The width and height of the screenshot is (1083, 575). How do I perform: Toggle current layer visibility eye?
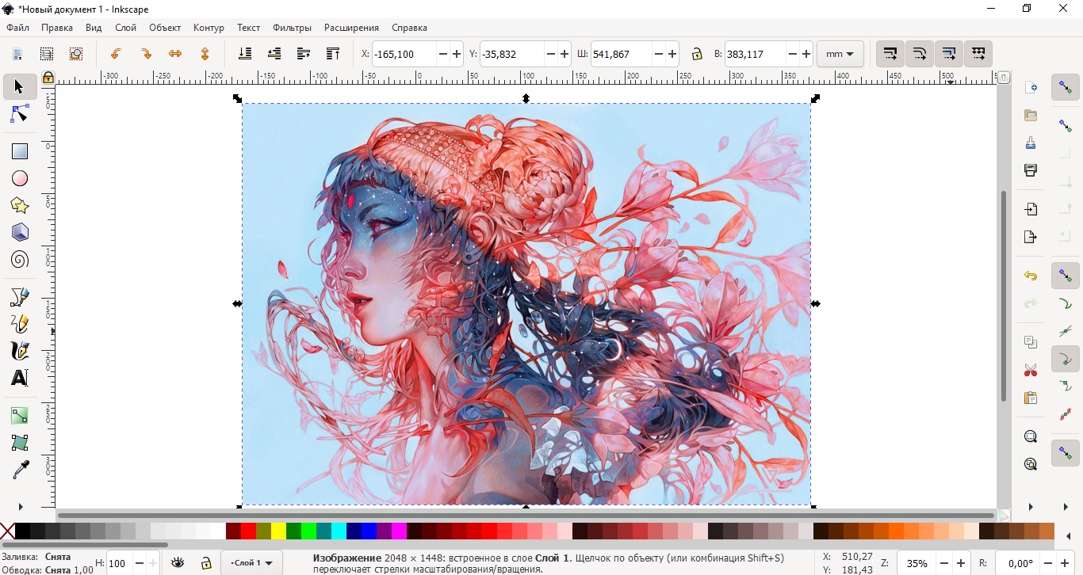coord(178,563)
